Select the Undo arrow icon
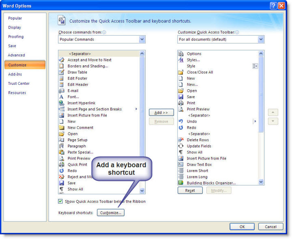Image resolution: width=292 pixels, height=239 pixels. tap(181, 121)
